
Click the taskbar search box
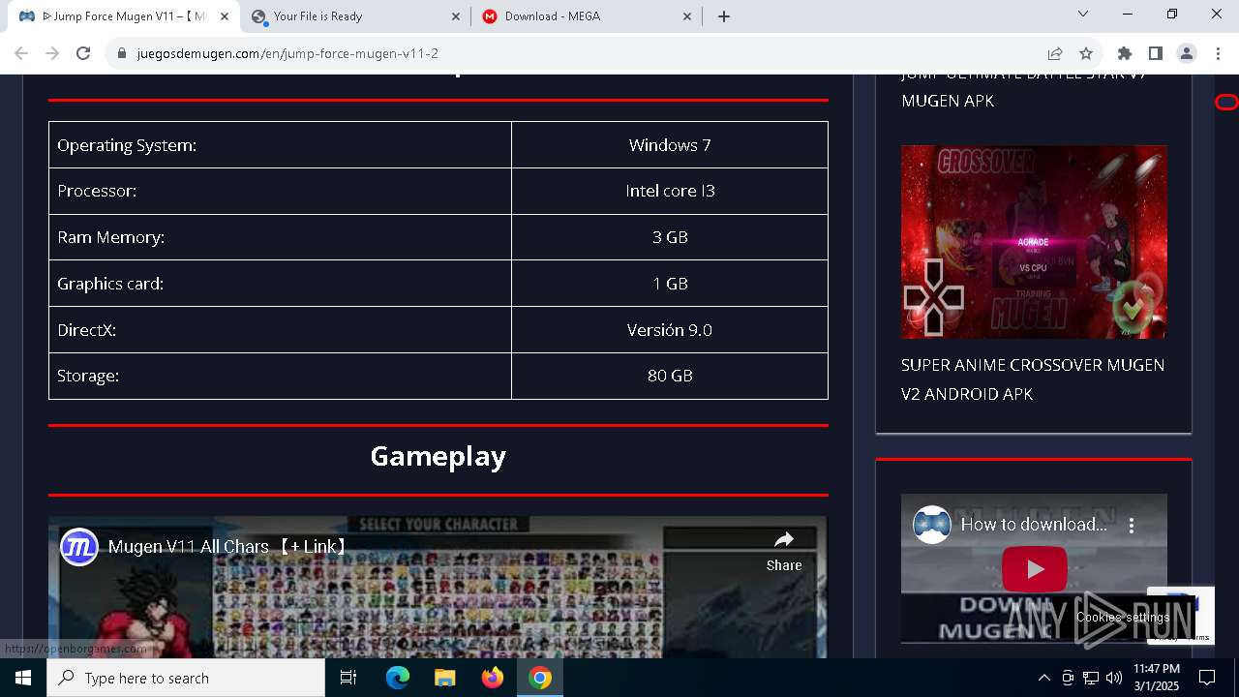(186, 678)
